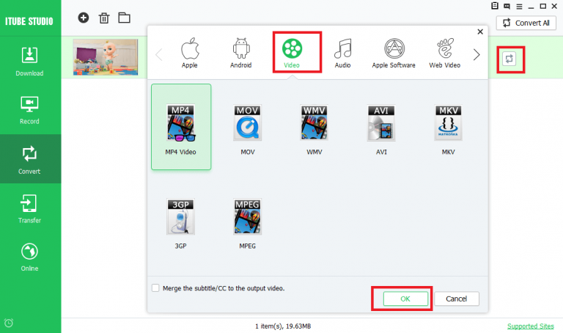This screenshot has width=563, height=333.
Task: Open the Supported Sites link
Action: tap(530, 326)
